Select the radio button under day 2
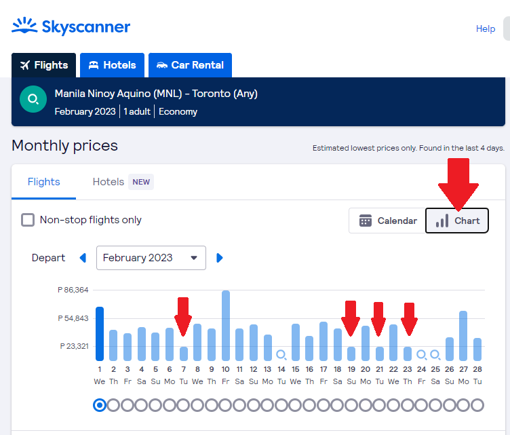This screenshot has width=510, height=435. click(113, 405)
